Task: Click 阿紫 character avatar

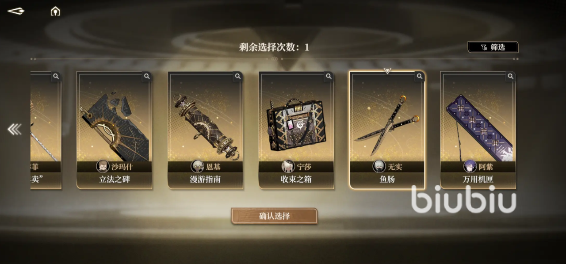Action: click(470, 166)
